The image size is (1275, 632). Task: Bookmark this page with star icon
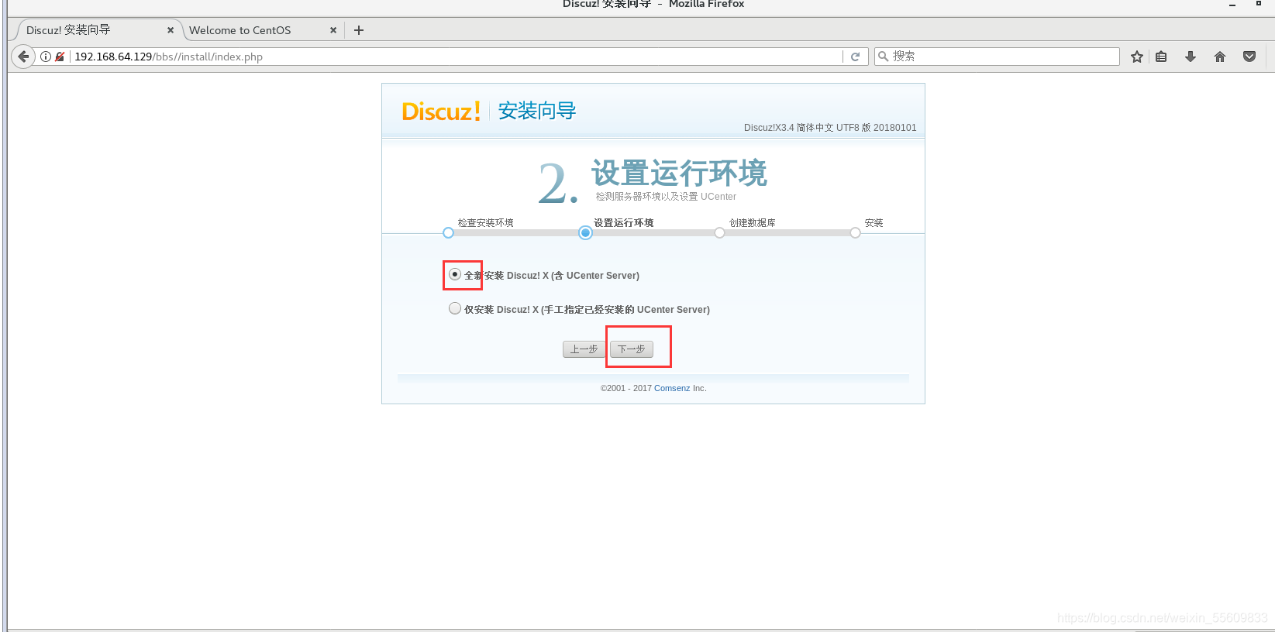[1137, 57]
